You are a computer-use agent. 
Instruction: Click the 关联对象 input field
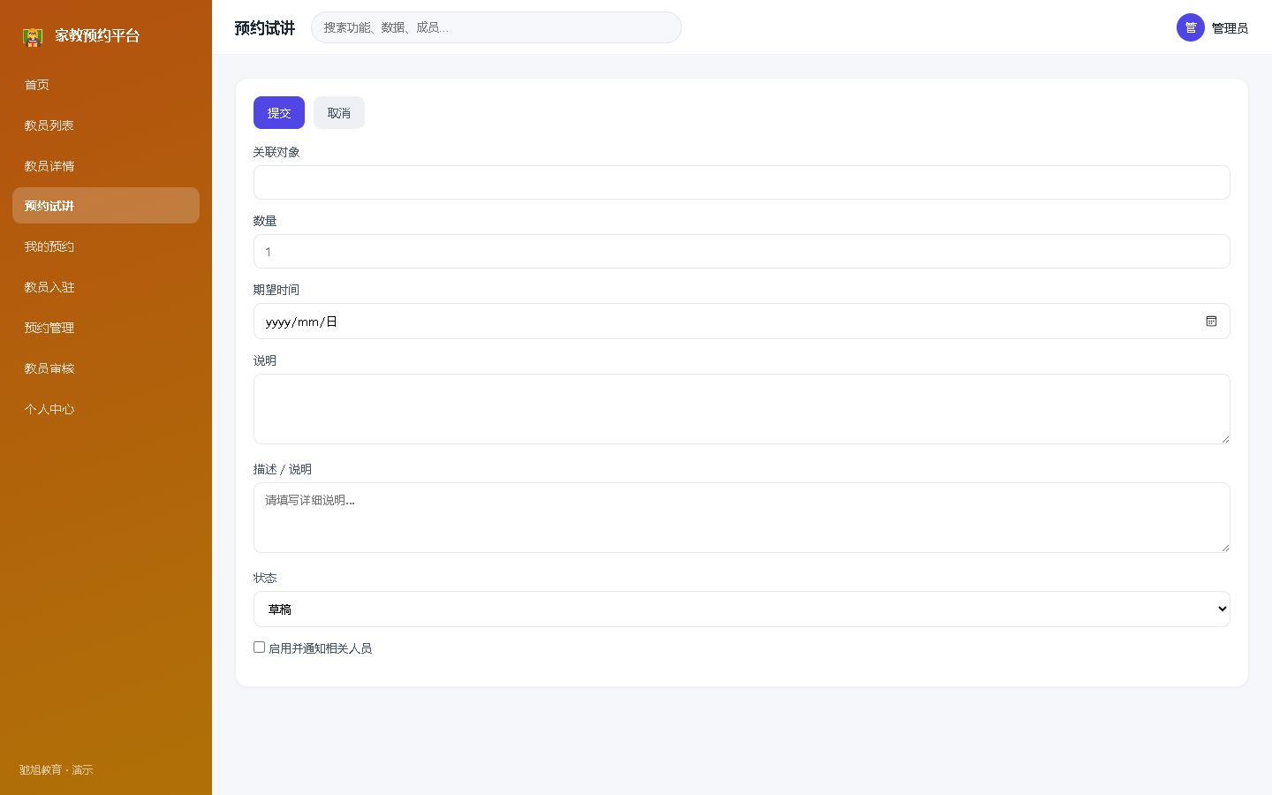coord(742,183)
